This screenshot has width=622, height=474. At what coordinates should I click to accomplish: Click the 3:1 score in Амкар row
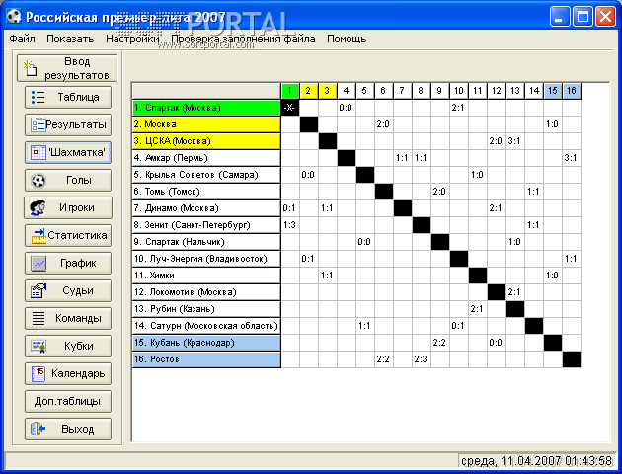pos(572,158)
